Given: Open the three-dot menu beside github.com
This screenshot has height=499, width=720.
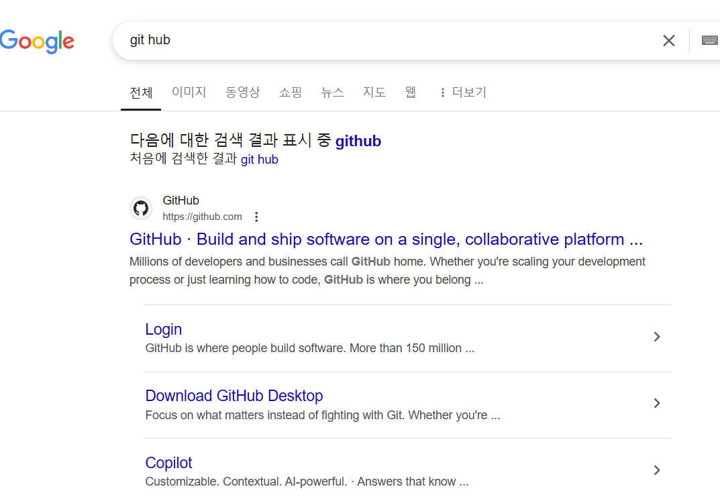Looking at the screenshot, I should (256, 217).
